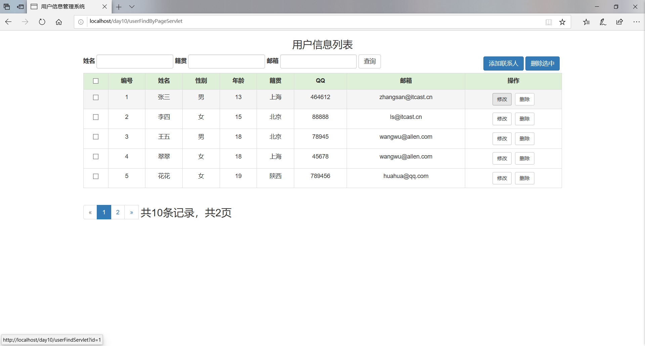
Task: Click 删除 for user 李四
Action: pos(524,119)
